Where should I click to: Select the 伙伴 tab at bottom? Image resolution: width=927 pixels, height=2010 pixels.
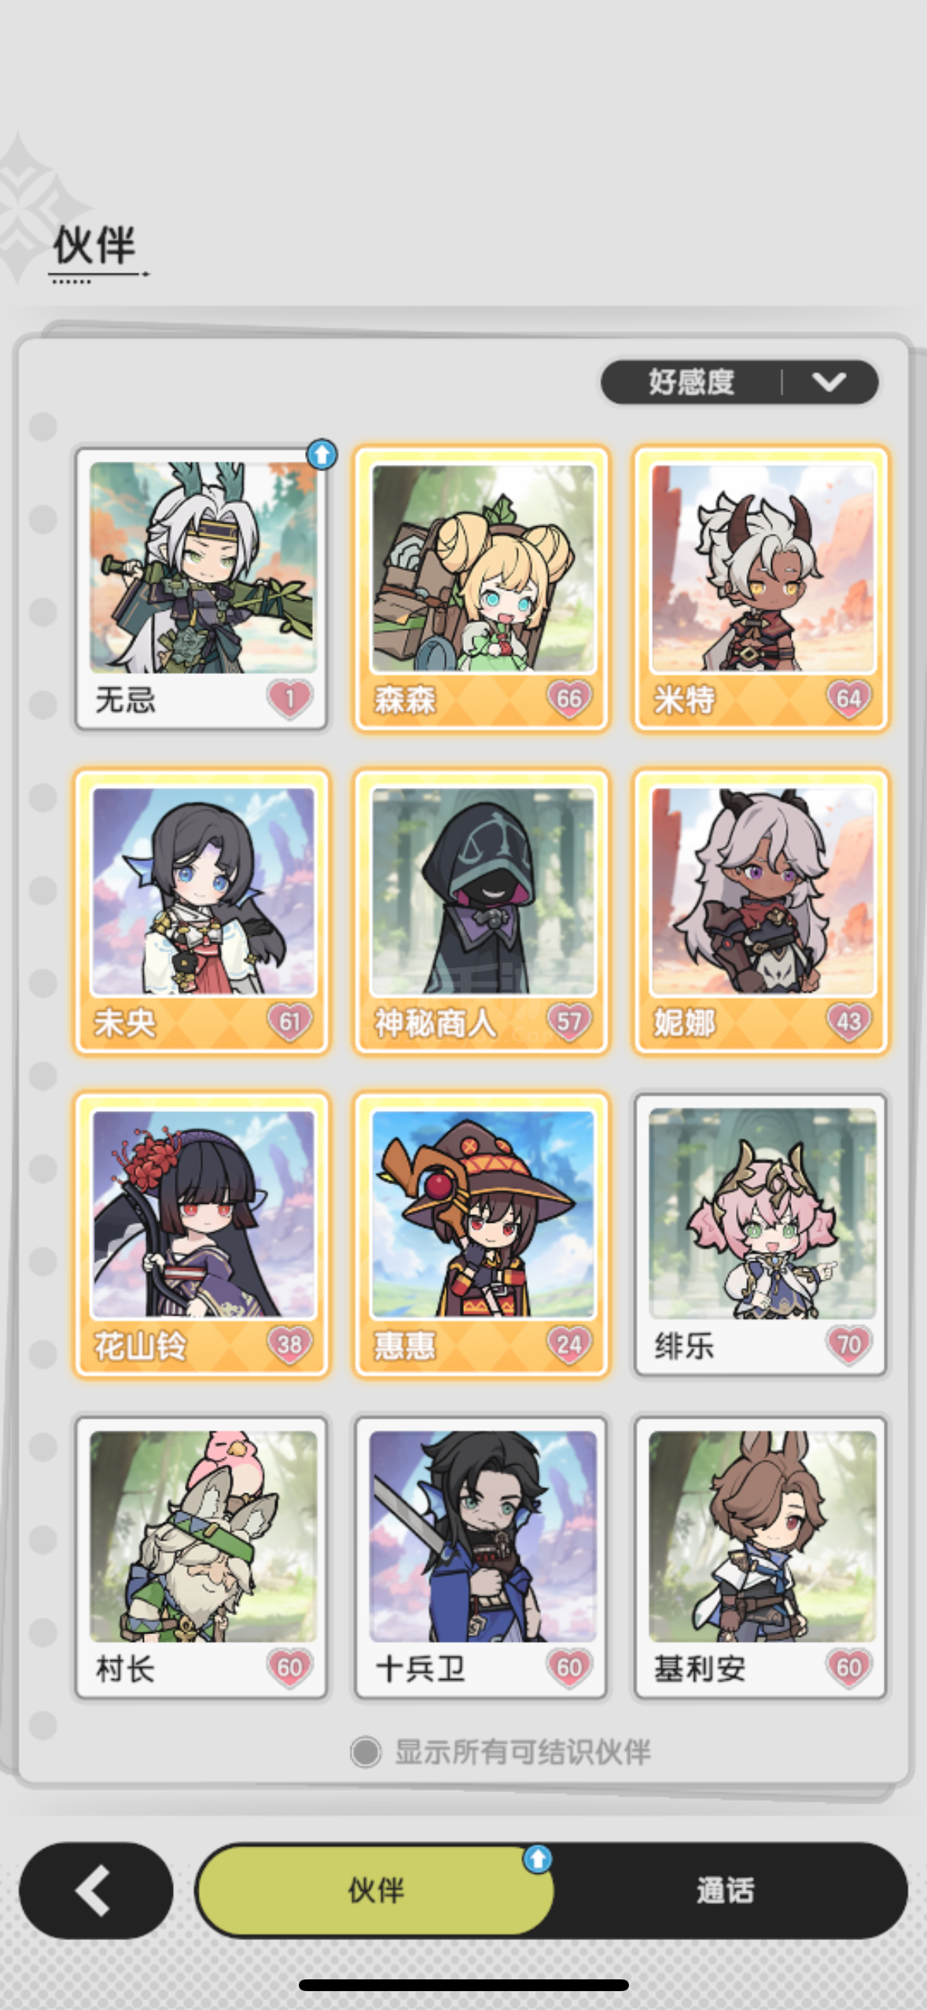pos(376,1890)
